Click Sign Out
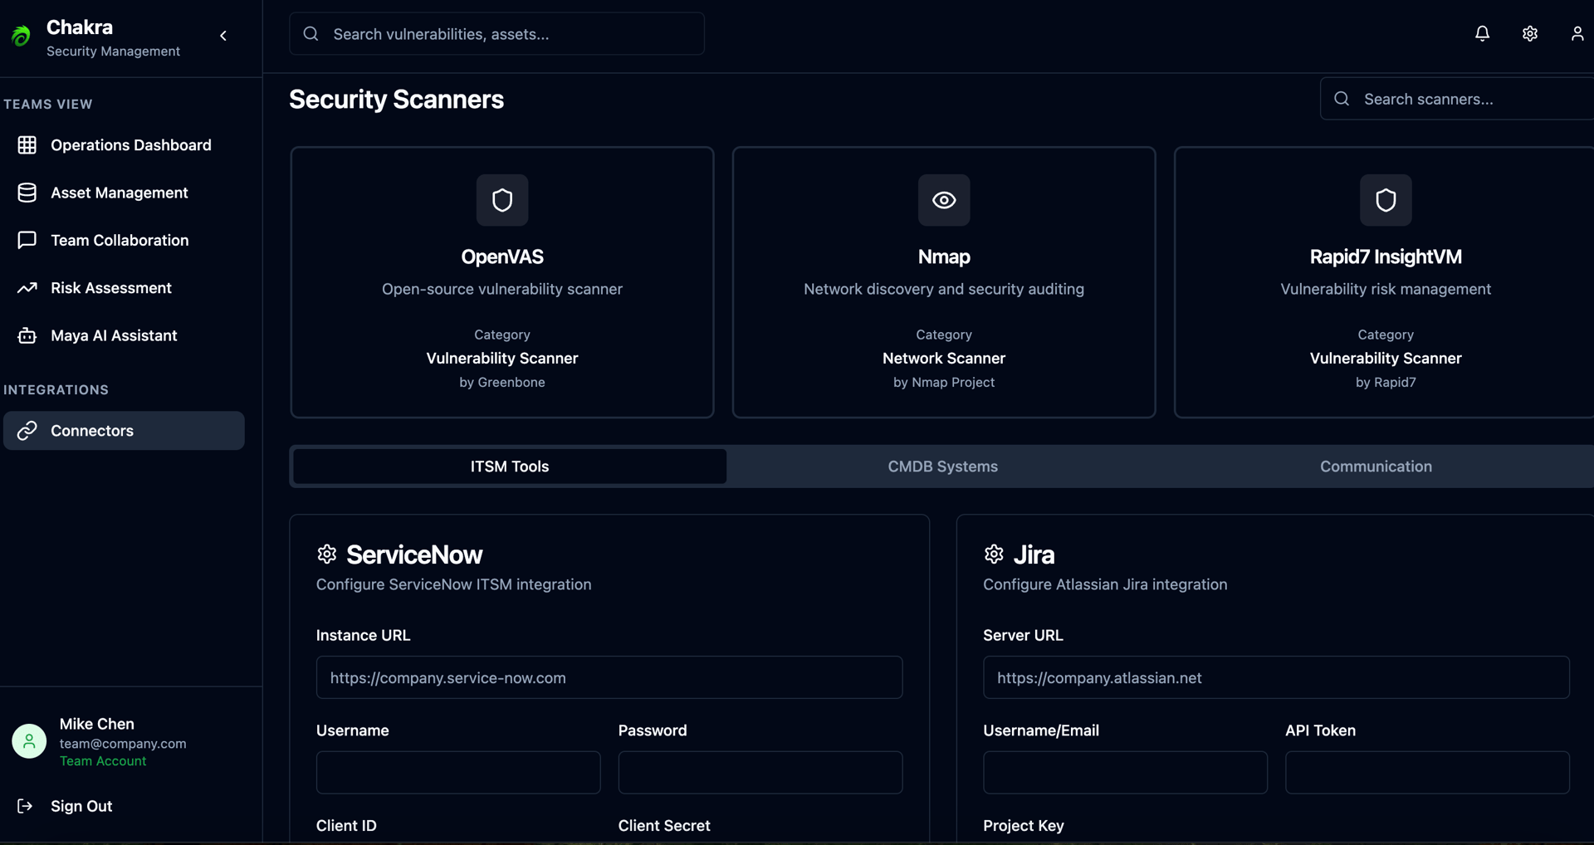 point(81,806)
